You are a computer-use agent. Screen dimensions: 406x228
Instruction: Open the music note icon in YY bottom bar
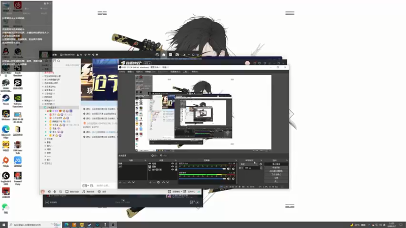pos(84,192)
